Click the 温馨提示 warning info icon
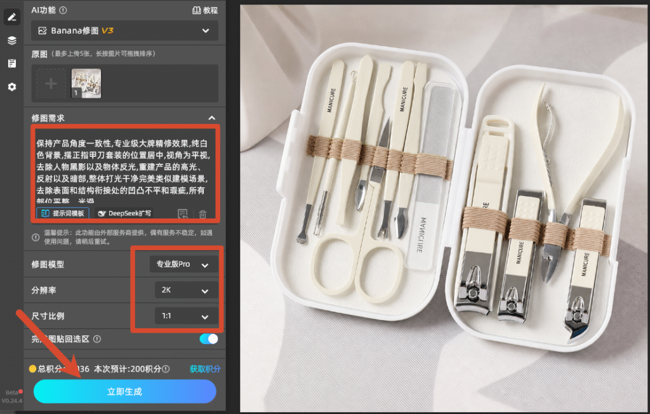Viewport: 650px width, 414px height. tap(36, 237)
